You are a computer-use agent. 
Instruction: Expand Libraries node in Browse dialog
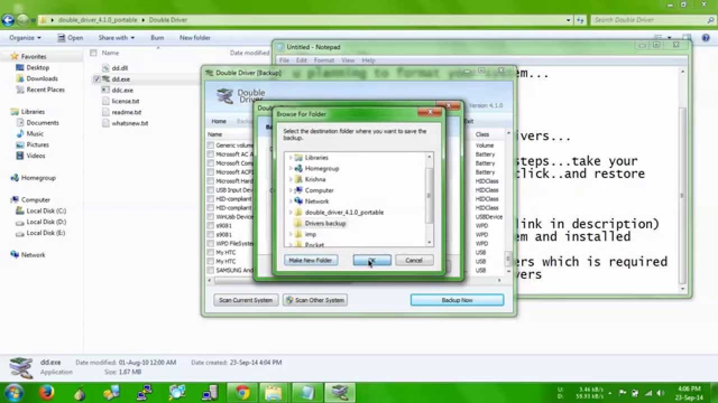[x=291, y=157]
